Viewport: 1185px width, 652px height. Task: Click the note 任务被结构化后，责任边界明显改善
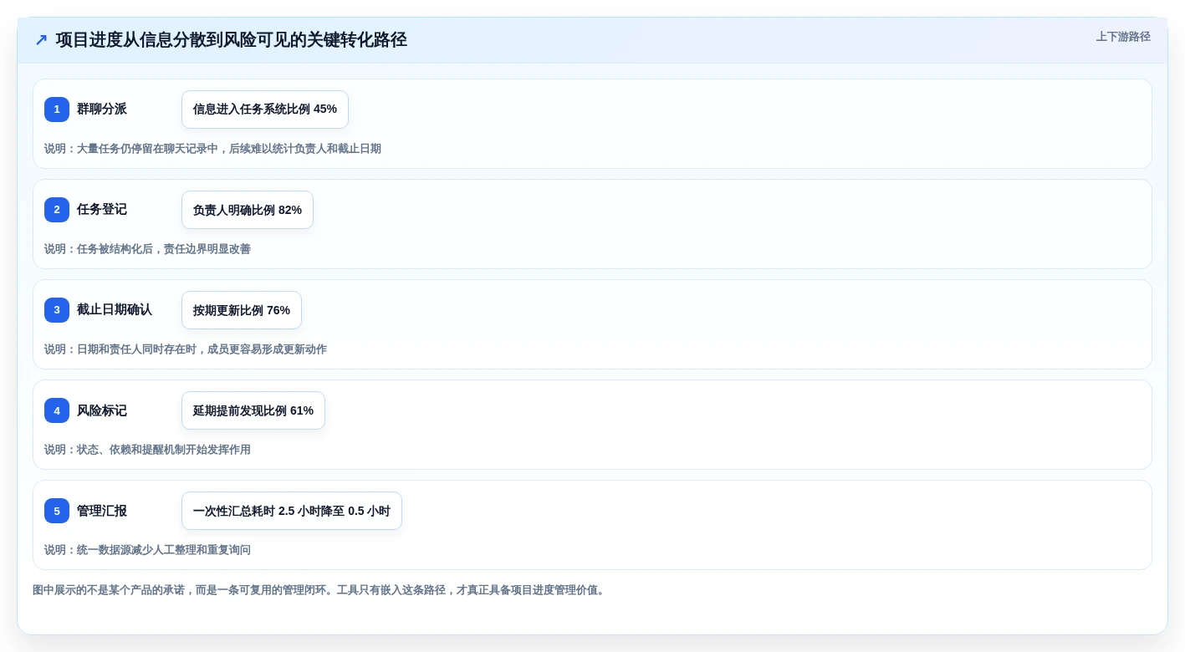coord(147,249)
